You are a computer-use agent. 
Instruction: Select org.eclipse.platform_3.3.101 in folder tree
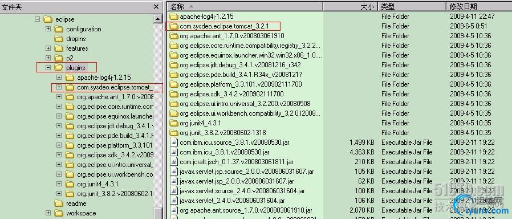(x=115, y=145)
